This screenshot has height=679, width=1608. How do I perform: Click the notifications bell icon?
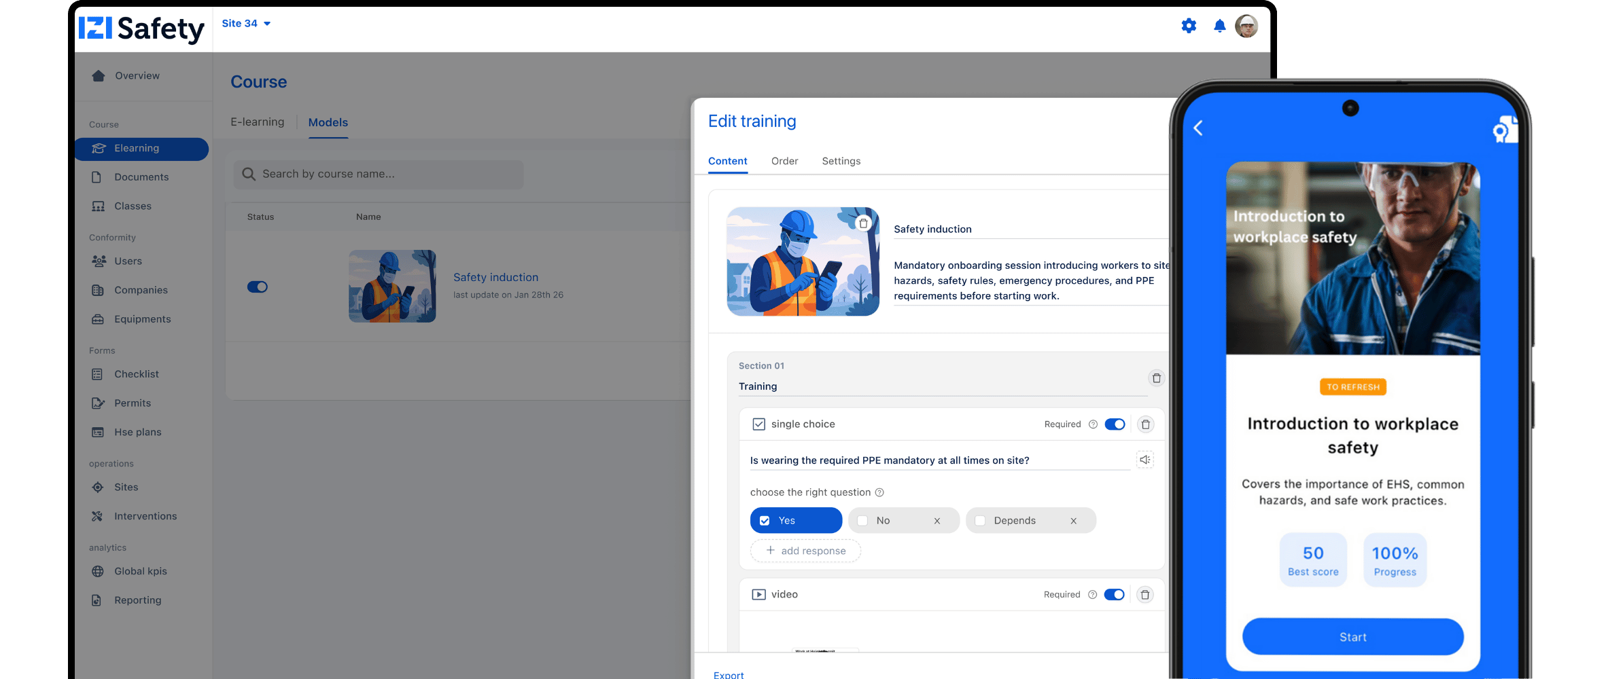1219,26
